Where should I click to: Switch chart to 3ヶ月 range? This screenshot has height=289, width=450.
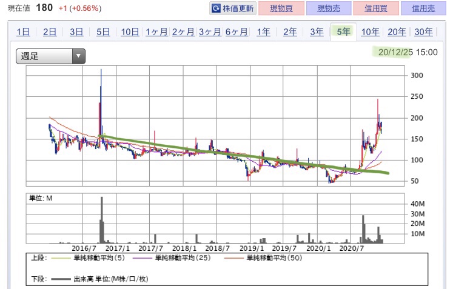210,32
